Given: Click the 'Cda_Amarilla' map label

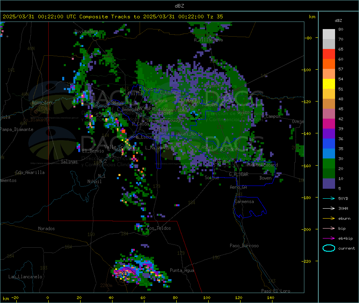Looking at the screenshot, I should coord(30,172).
